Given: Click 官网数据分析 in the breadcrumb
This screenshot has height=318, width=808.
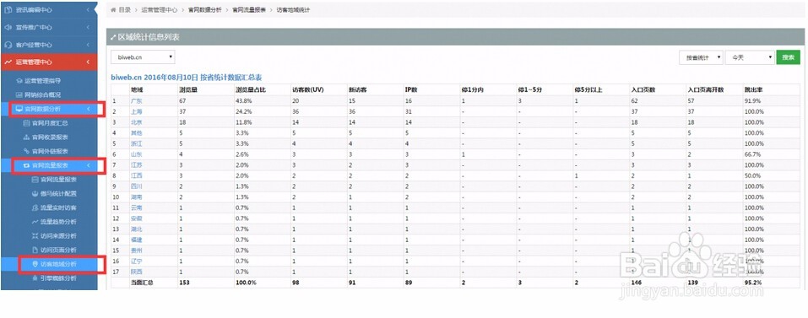Looking at the screenshot, I should (x=204, y=10).
